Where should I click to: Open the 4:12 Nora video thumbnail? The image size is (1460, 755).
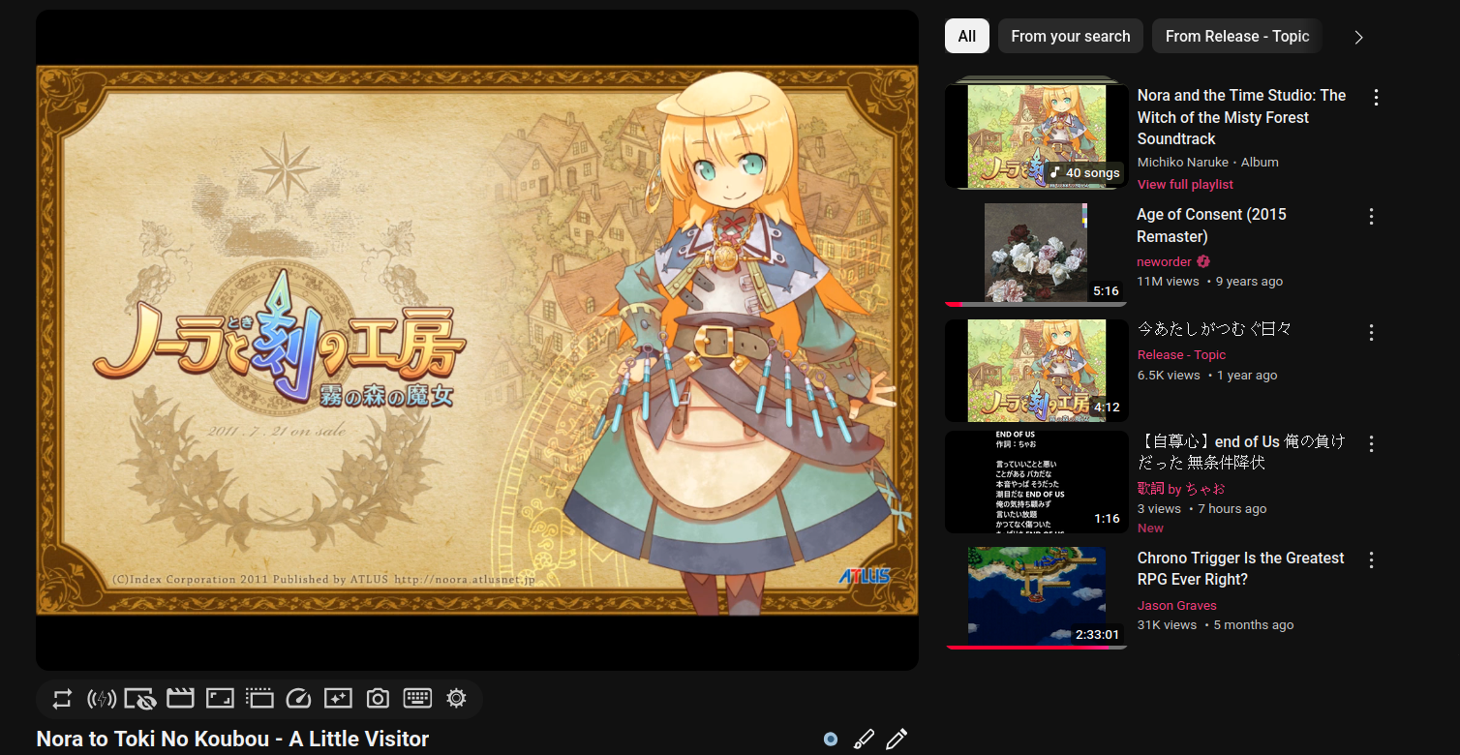point(1037,371)
